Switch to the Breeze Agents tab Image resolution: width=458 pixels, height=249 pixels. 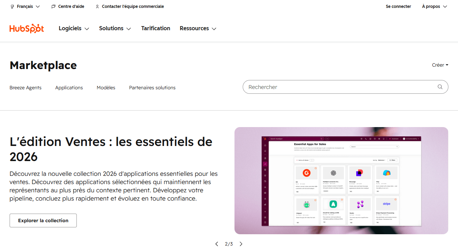coord(25,88)
